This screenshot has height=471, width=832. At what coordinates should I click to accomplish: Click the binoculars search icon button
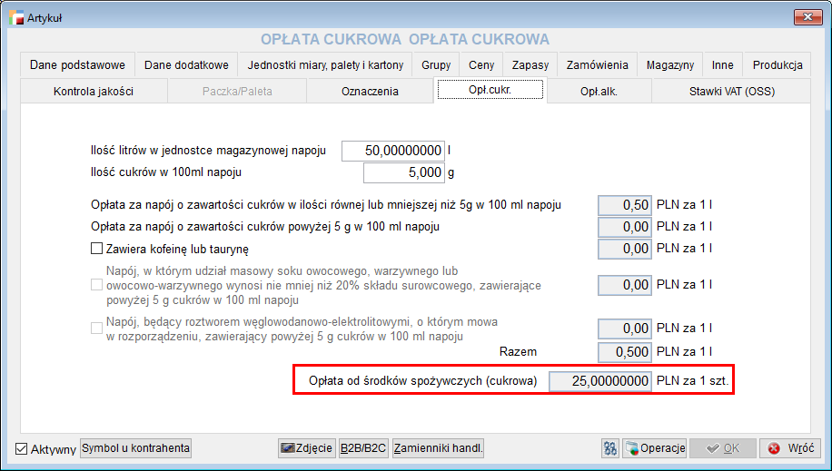click(x=610, y=448)
